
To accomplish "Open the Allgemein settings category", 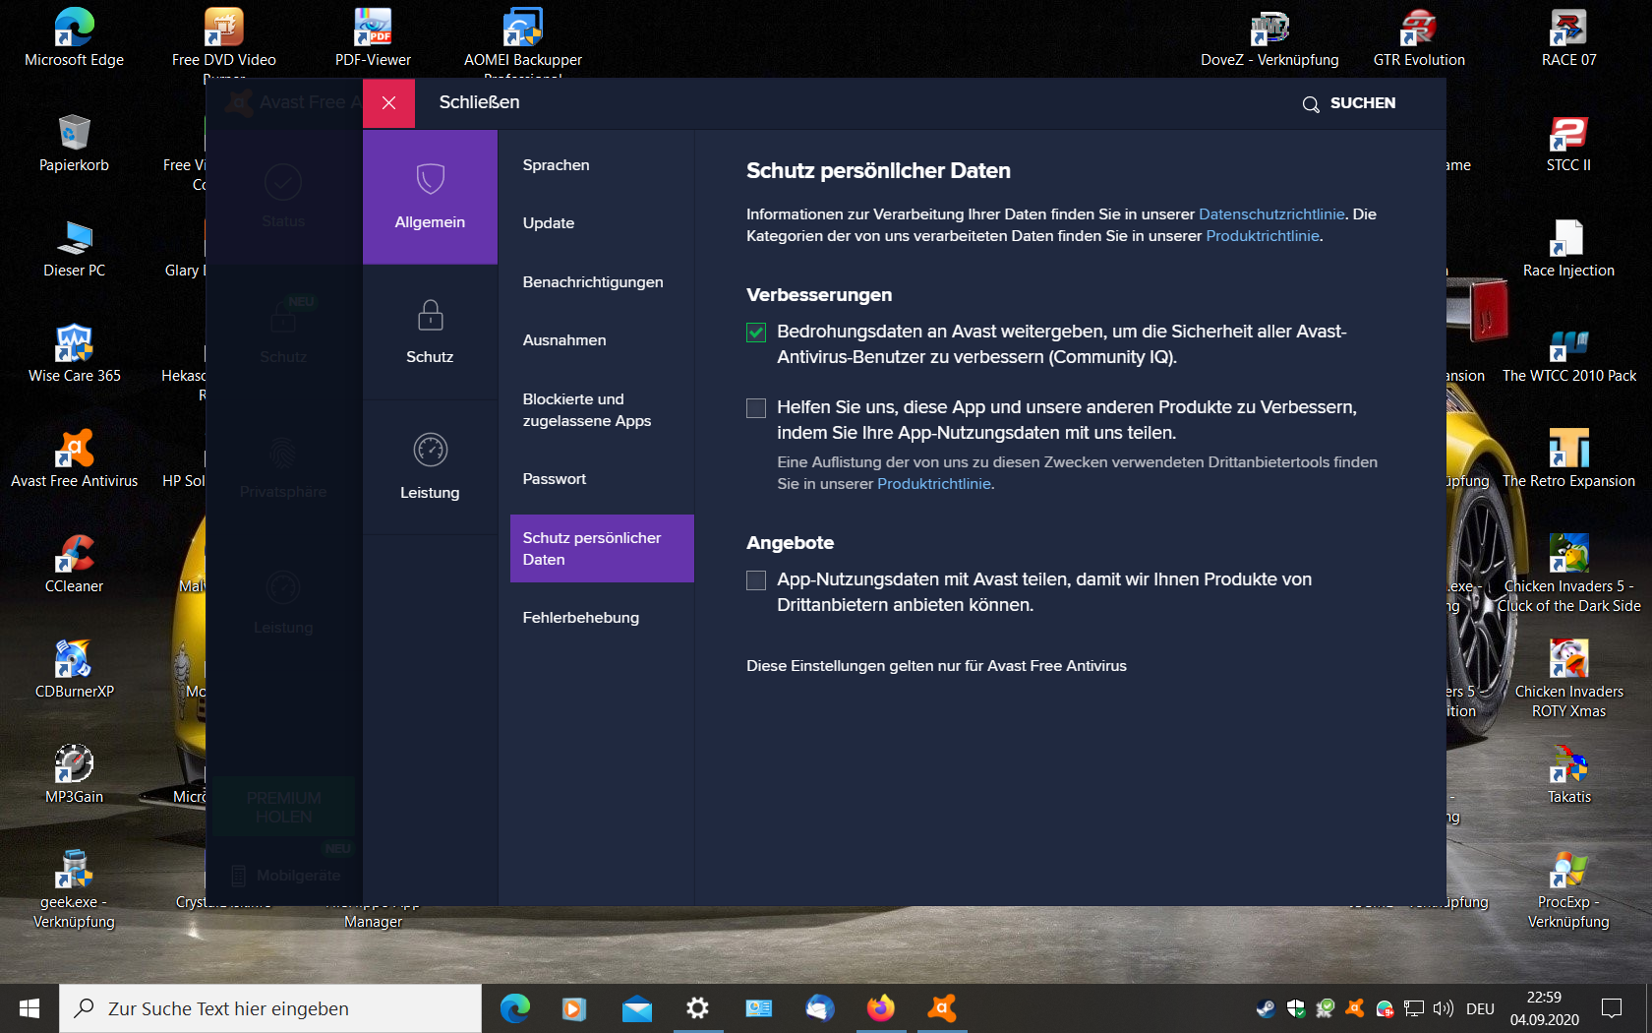I will click(x=430, y=197).
